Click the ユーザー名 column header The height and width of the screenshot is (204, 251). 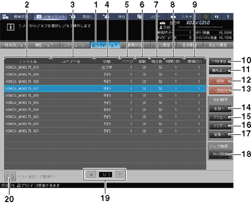click(73, 62)
